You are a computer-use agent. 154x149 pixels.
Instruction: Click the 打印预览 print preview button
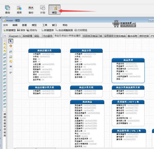(81, 30)
